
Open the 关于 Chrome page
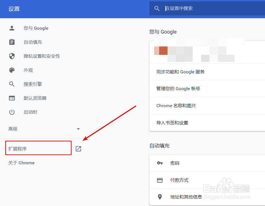pyautogui.click(x=21, y=163)
